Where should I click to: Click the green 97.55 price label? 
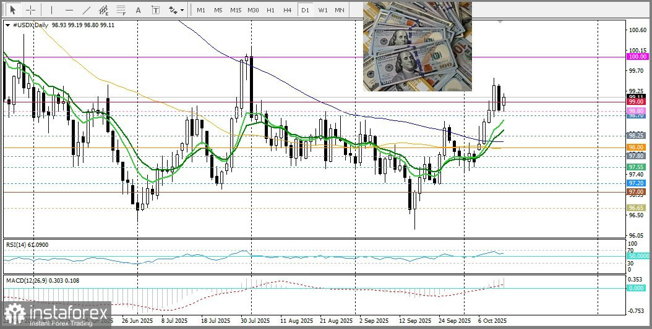(637, 167)
